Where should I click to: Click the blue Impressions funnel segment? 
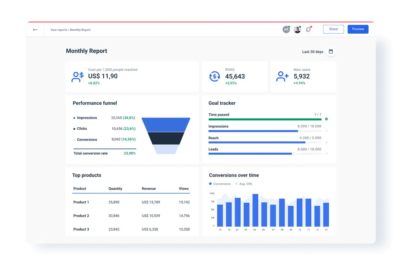[166, 125]
